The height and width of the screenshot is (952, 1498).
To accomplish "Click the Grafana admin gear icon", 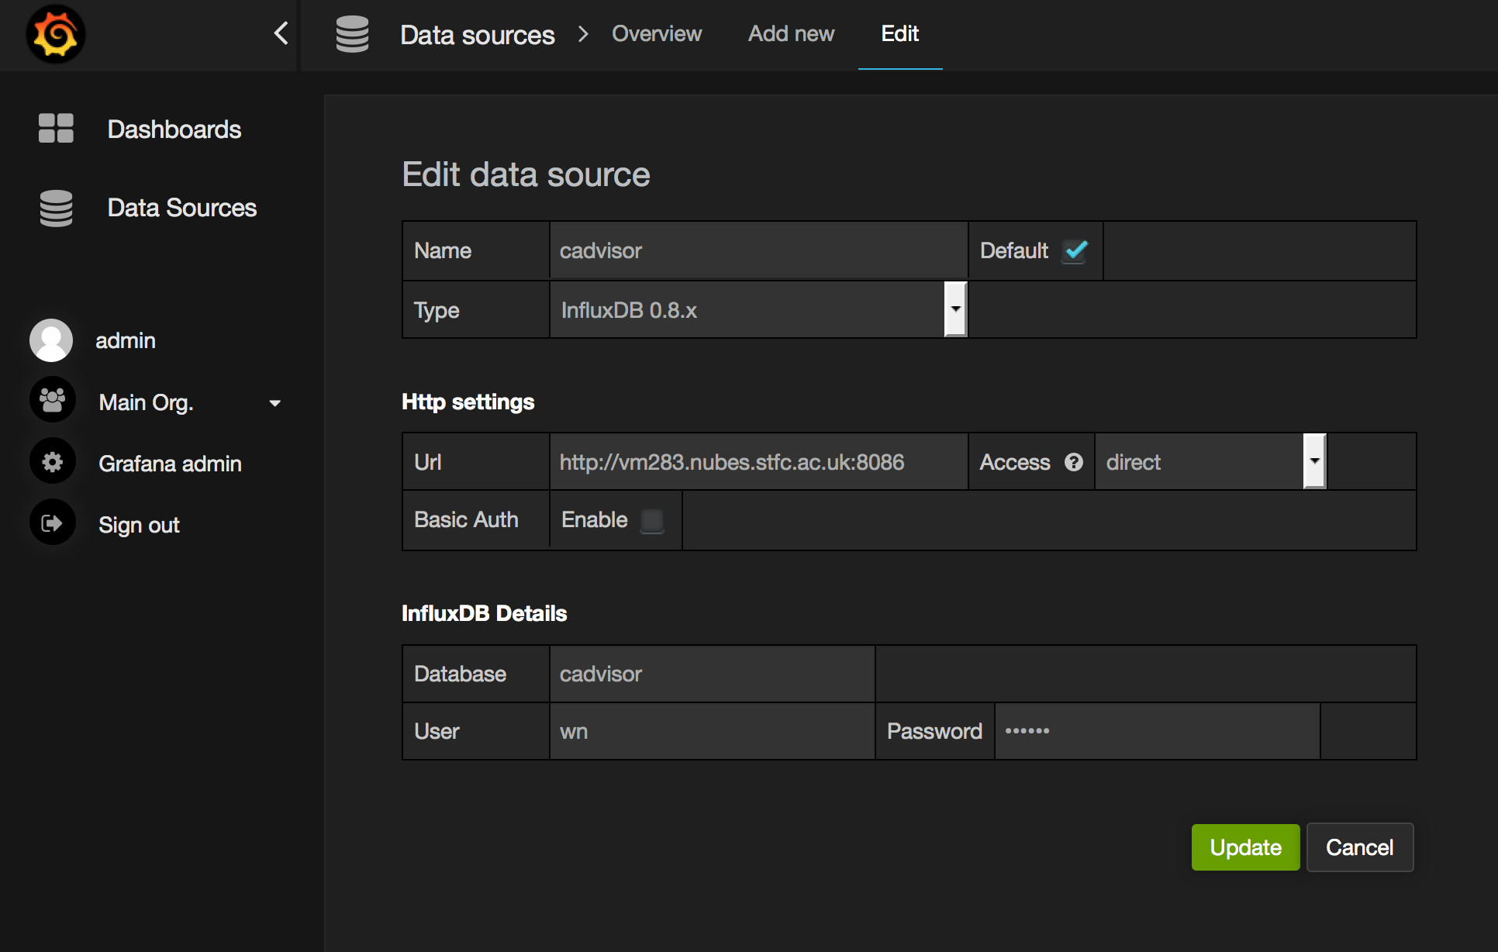I will 52,462.
